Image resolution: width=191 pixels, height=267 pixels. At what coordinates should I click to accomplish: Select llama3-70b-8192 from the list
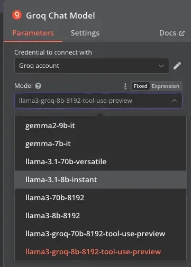pos(101,198)
